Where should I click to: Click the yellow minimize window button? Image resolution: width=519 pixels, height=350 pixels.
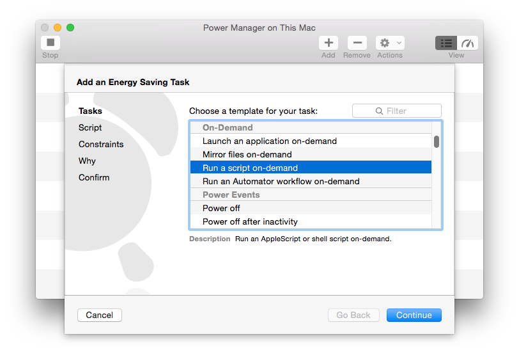(x=58, y=28)
